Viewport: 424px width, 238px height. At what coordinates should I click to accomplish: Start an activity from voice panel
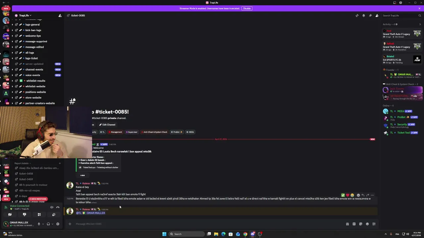pos(39,215)
